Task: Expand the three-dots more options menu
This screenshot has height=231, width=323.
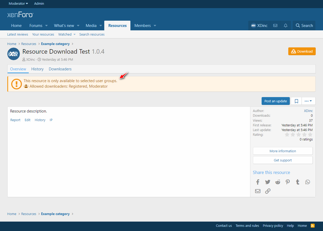Action: 308,101
